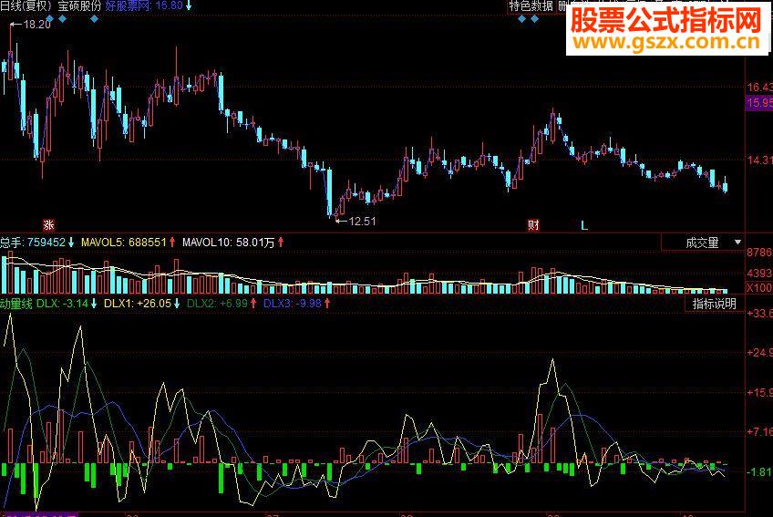Click the 动量线 DLX: -3.14 label
Viewport: 773px width, 517px height.
coord(44,304)
